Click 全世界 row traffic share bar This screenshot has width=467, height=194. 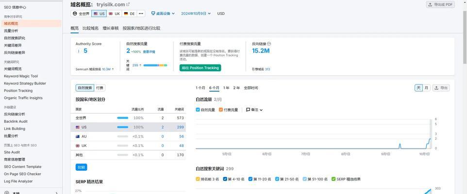tap(123, 118)
